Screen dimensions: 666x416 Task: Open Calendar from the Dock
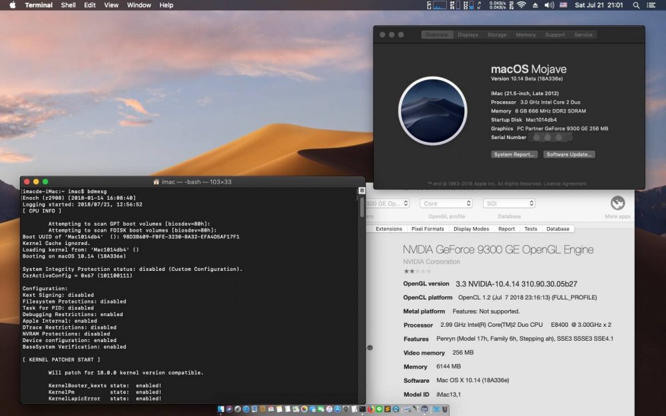[x=271, y=409]
